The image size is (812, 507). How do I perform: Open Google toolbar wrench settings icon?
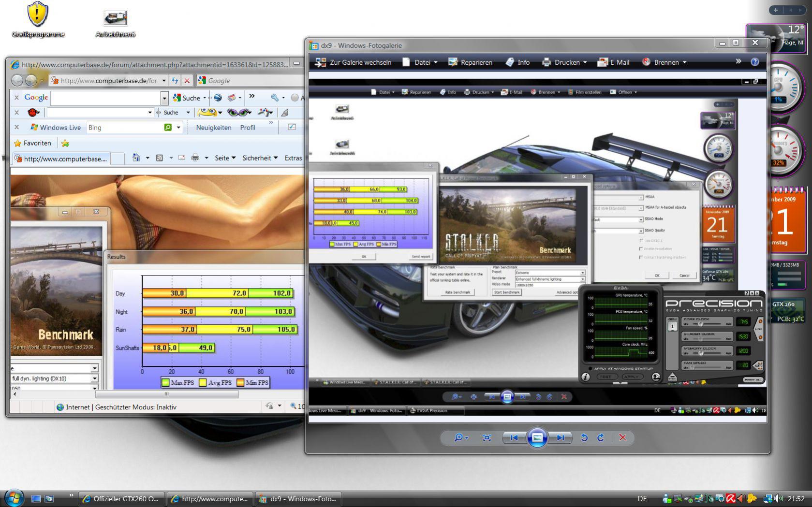click(275, 98)
